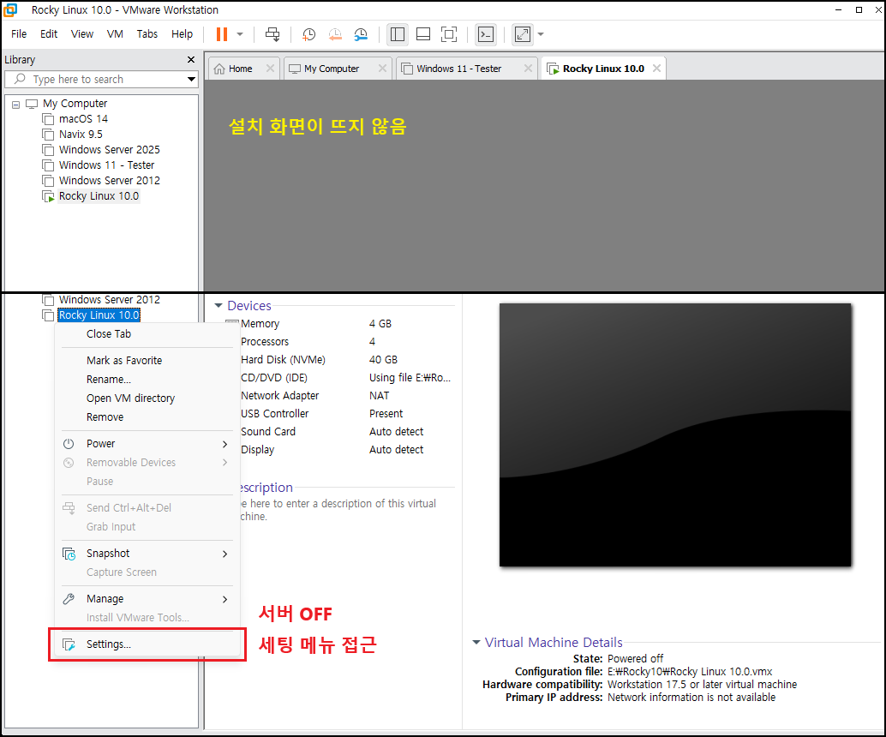Image resolution: width=886 pixels, height=737 pixels.
Task: Open the stretch guest dropdown arrow
Action: tap(541, 34)
